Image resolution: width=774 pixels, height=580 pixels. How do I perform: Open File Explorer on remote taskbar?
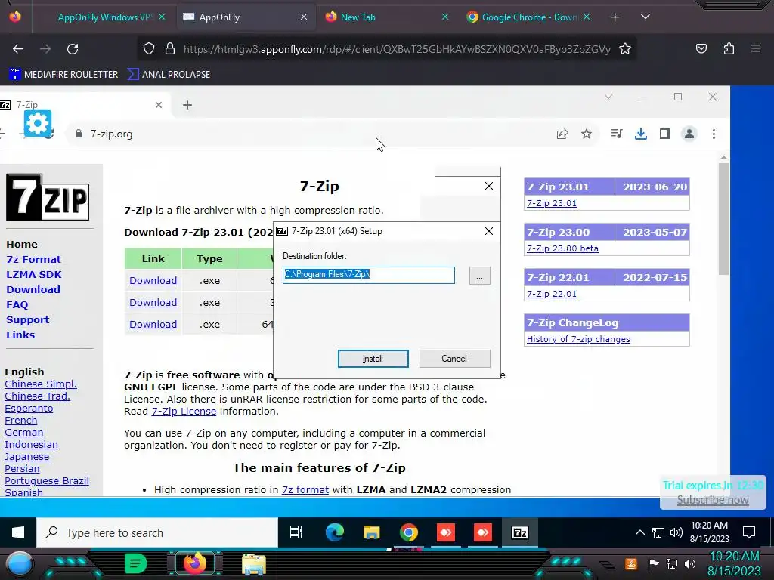(x=371, y=532)
